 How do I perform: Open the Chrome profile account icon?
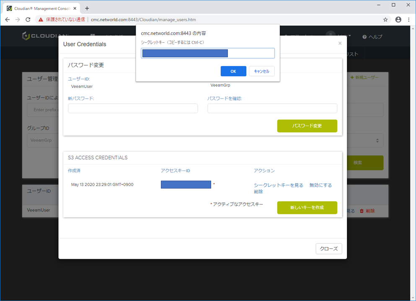click(398, 19)
